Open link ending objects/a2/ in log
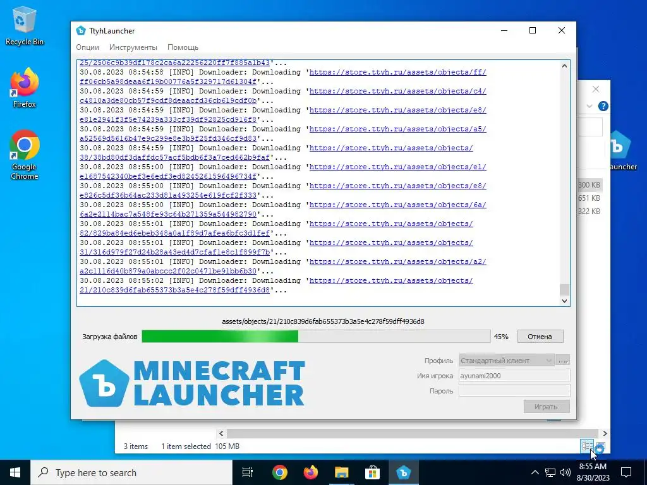Image resolution: width=647 pixels, height=485 pixels. pos(398,262)
